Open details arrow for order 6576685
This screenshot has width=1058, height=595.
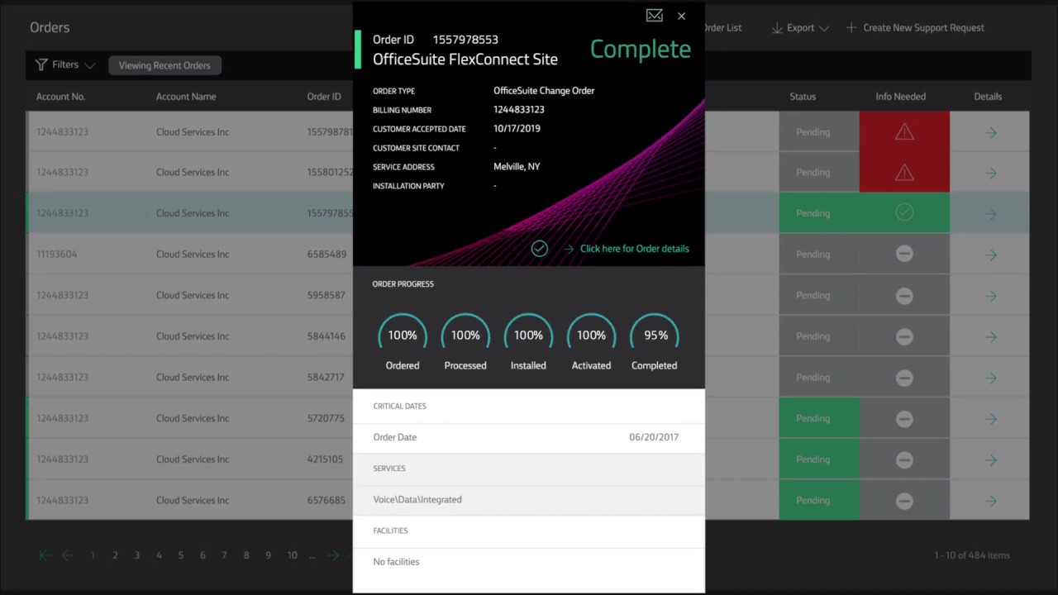pos(990,502)
